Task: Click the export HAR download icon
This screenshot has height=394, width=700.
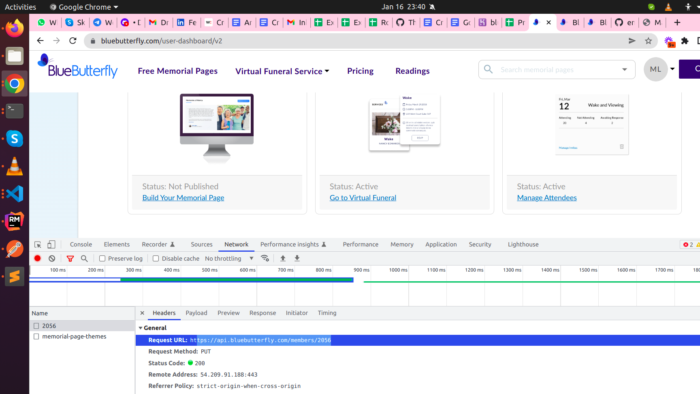Action: pyautogui.click(x=297, y=258)
